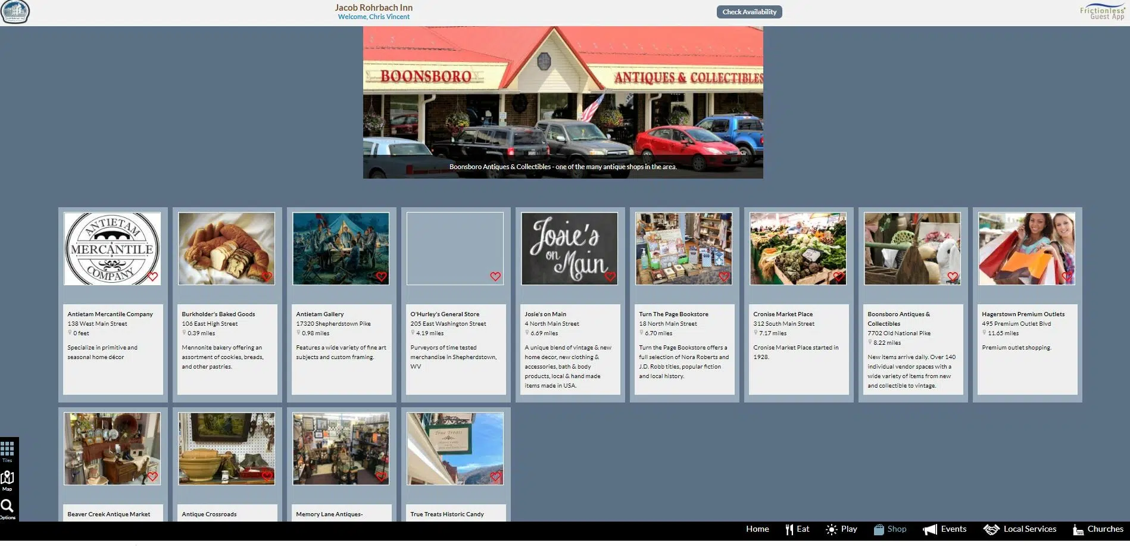The width and height of the screenshot is (1130, 546).
Task: Open Turn The Page Bookstore title
Action: pyautogui.click(x=673, y=314)
